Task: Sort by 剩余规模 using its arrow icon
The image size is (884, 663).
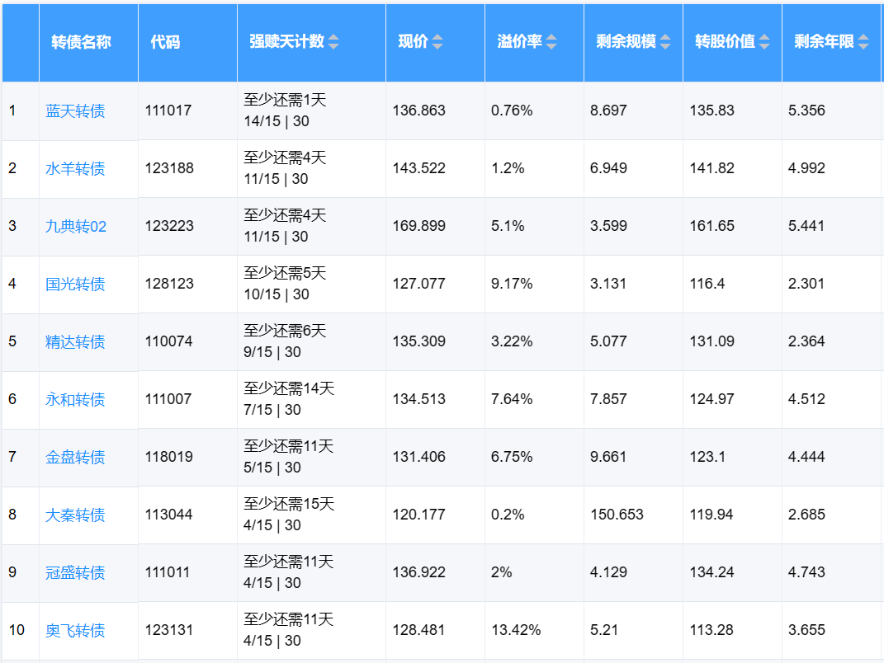Action: tap(665, 42)
